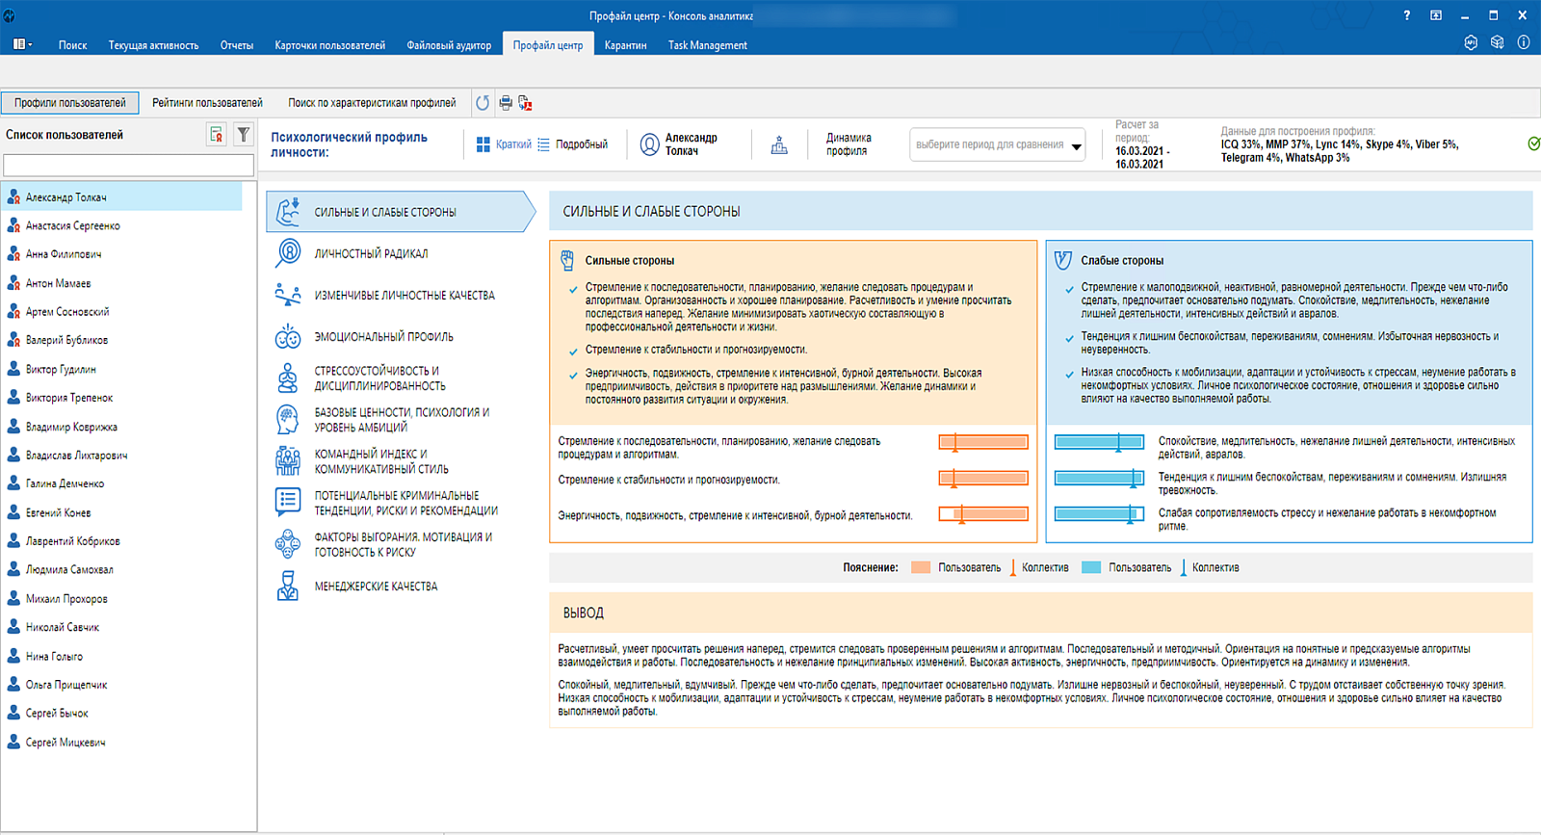Click the Личностный радикал section icon
The image size is (1541, 835).
pyautogui.click(x=288, y=253)
